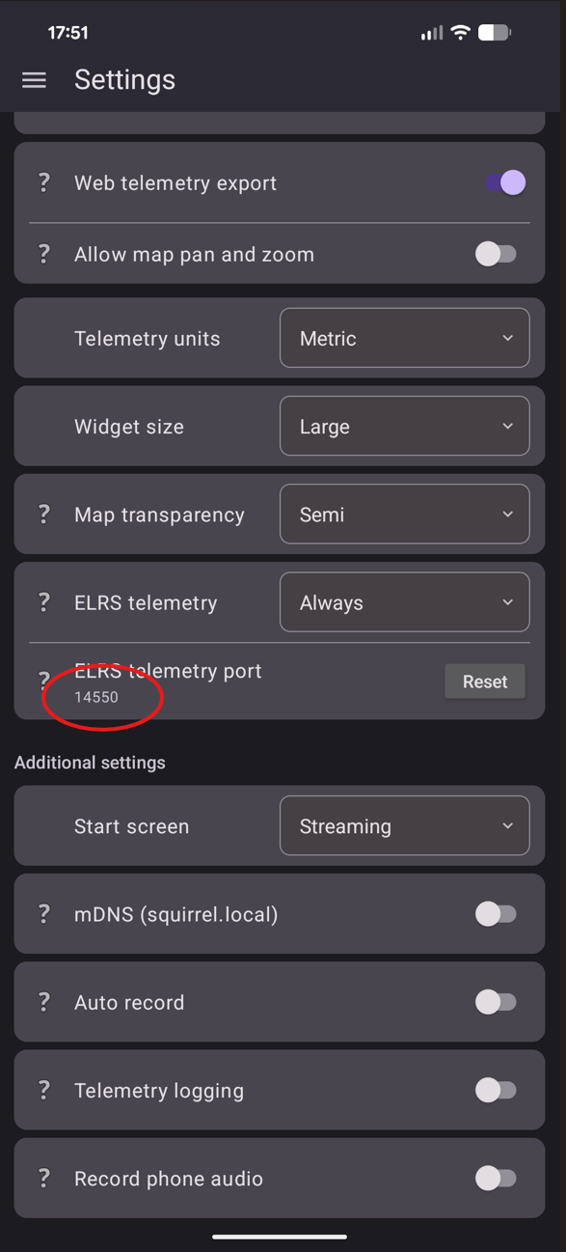The image size is (566, 1252).
Task: Click the help icon beside ELRS telemetry
Action: click(43, 601)
